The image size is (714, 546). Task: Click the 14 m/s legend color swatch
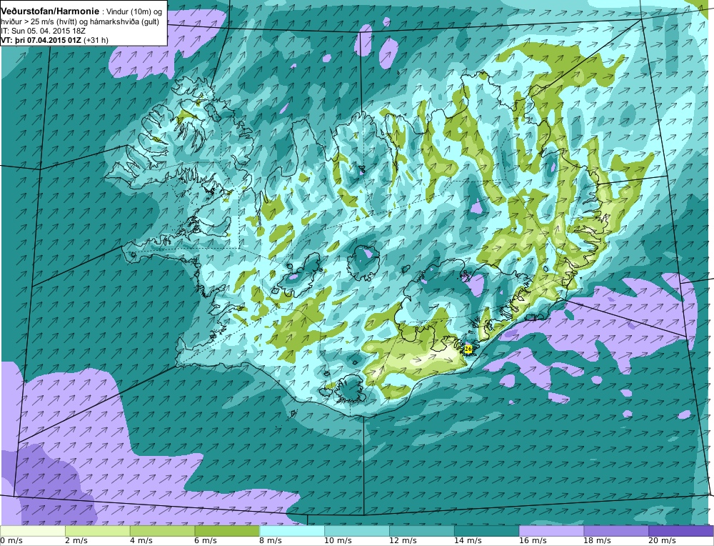[487, 531]
